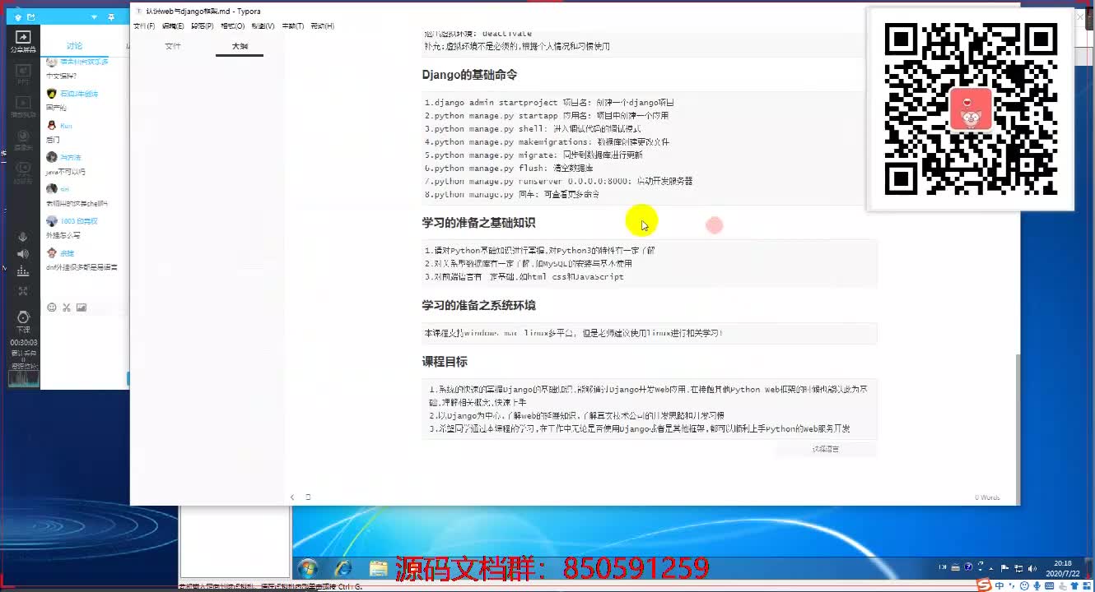The image size is (1095, 592).
Task: Open the 段落(P) menu in Typora
Action: pos(203,26)
